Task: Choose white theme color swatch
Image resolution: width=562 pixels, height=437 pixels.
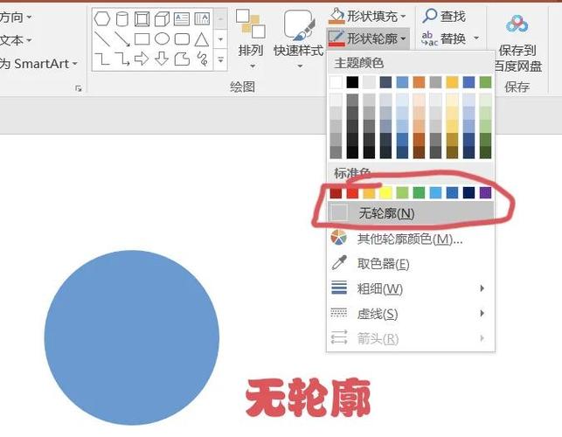Action: coord(336,82)
